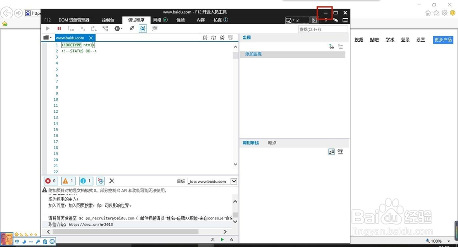The image size is (458, 247).
Task: Click the 查找(Ctrl+F) search field
Action: coord(323,29)
